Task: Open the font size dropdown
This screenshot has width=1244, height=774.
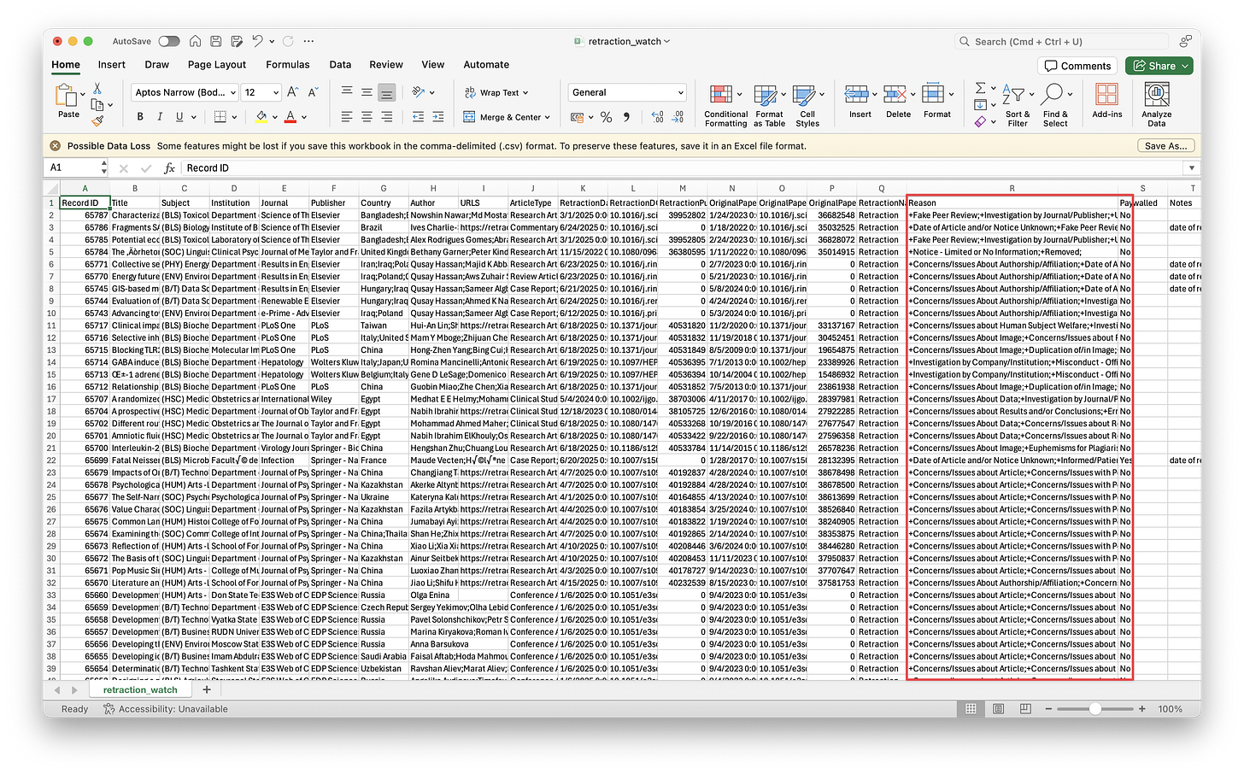Action: coord(276,92)
